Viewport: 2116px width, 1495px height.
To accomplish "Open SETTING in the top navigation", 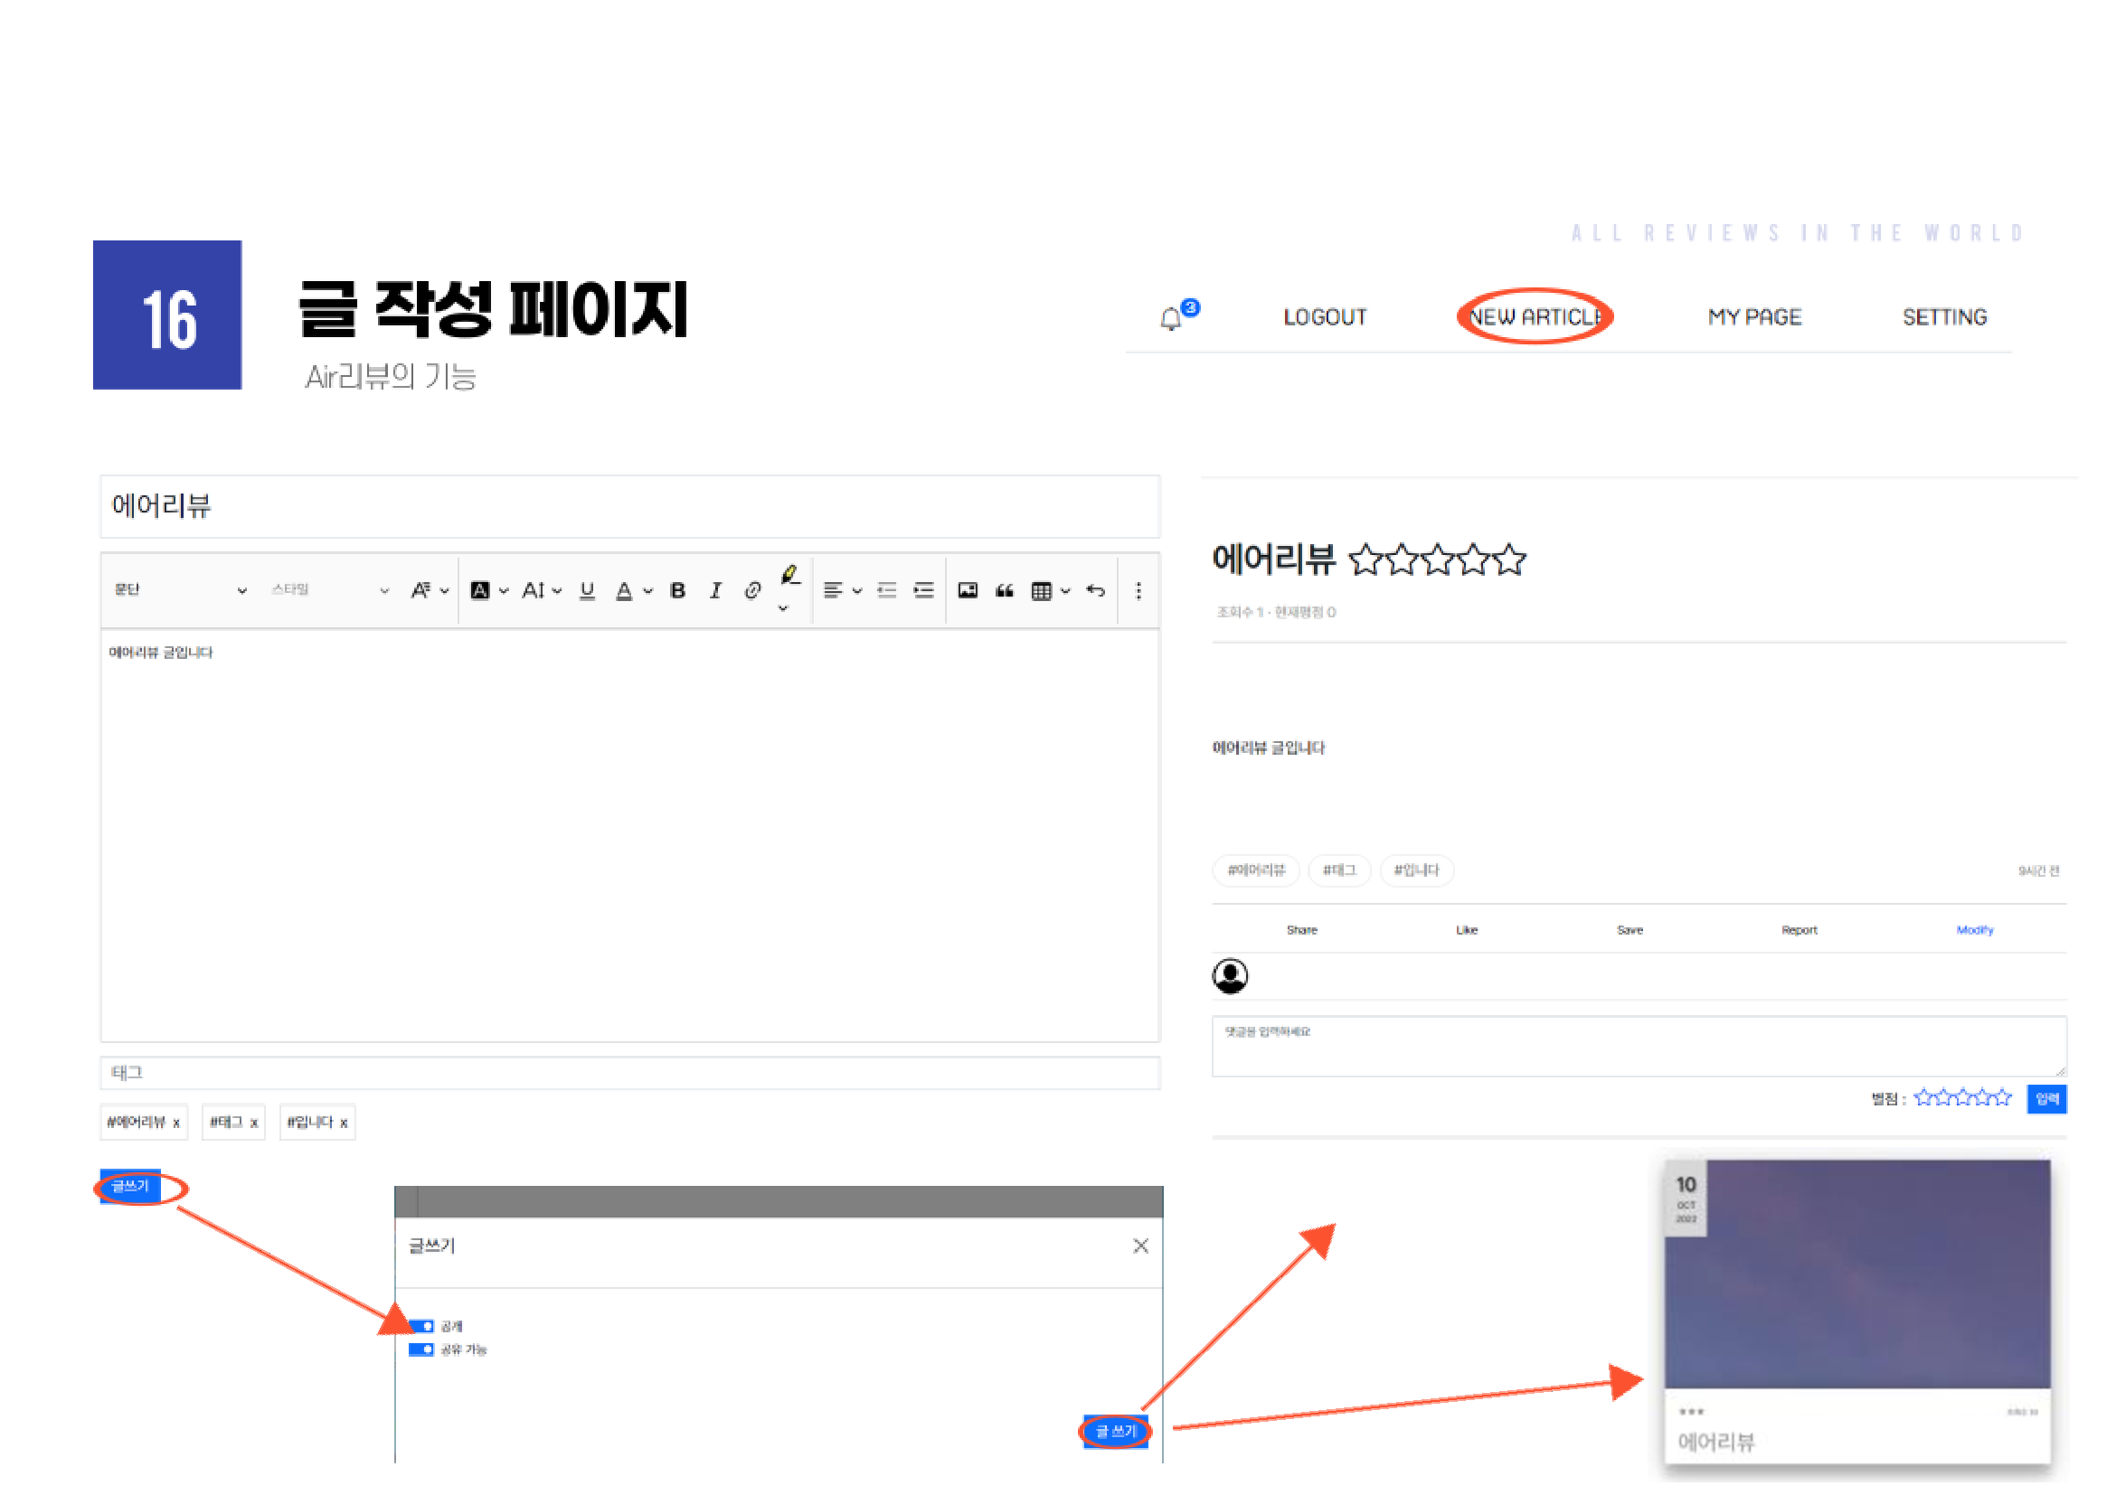I will tap(1943, 317).
